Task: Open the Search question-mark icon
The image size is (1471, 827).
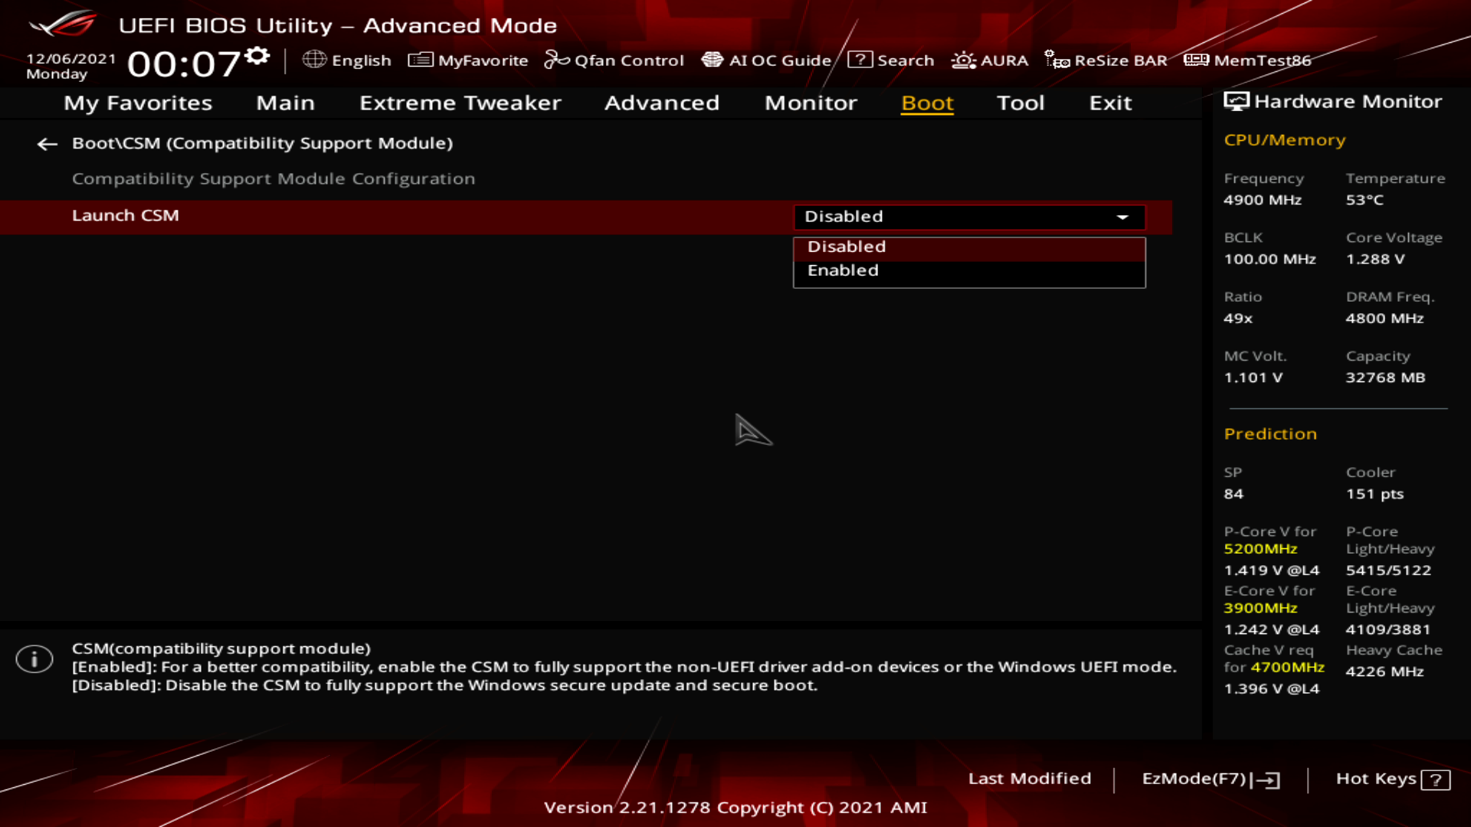Action: point(860,60)
